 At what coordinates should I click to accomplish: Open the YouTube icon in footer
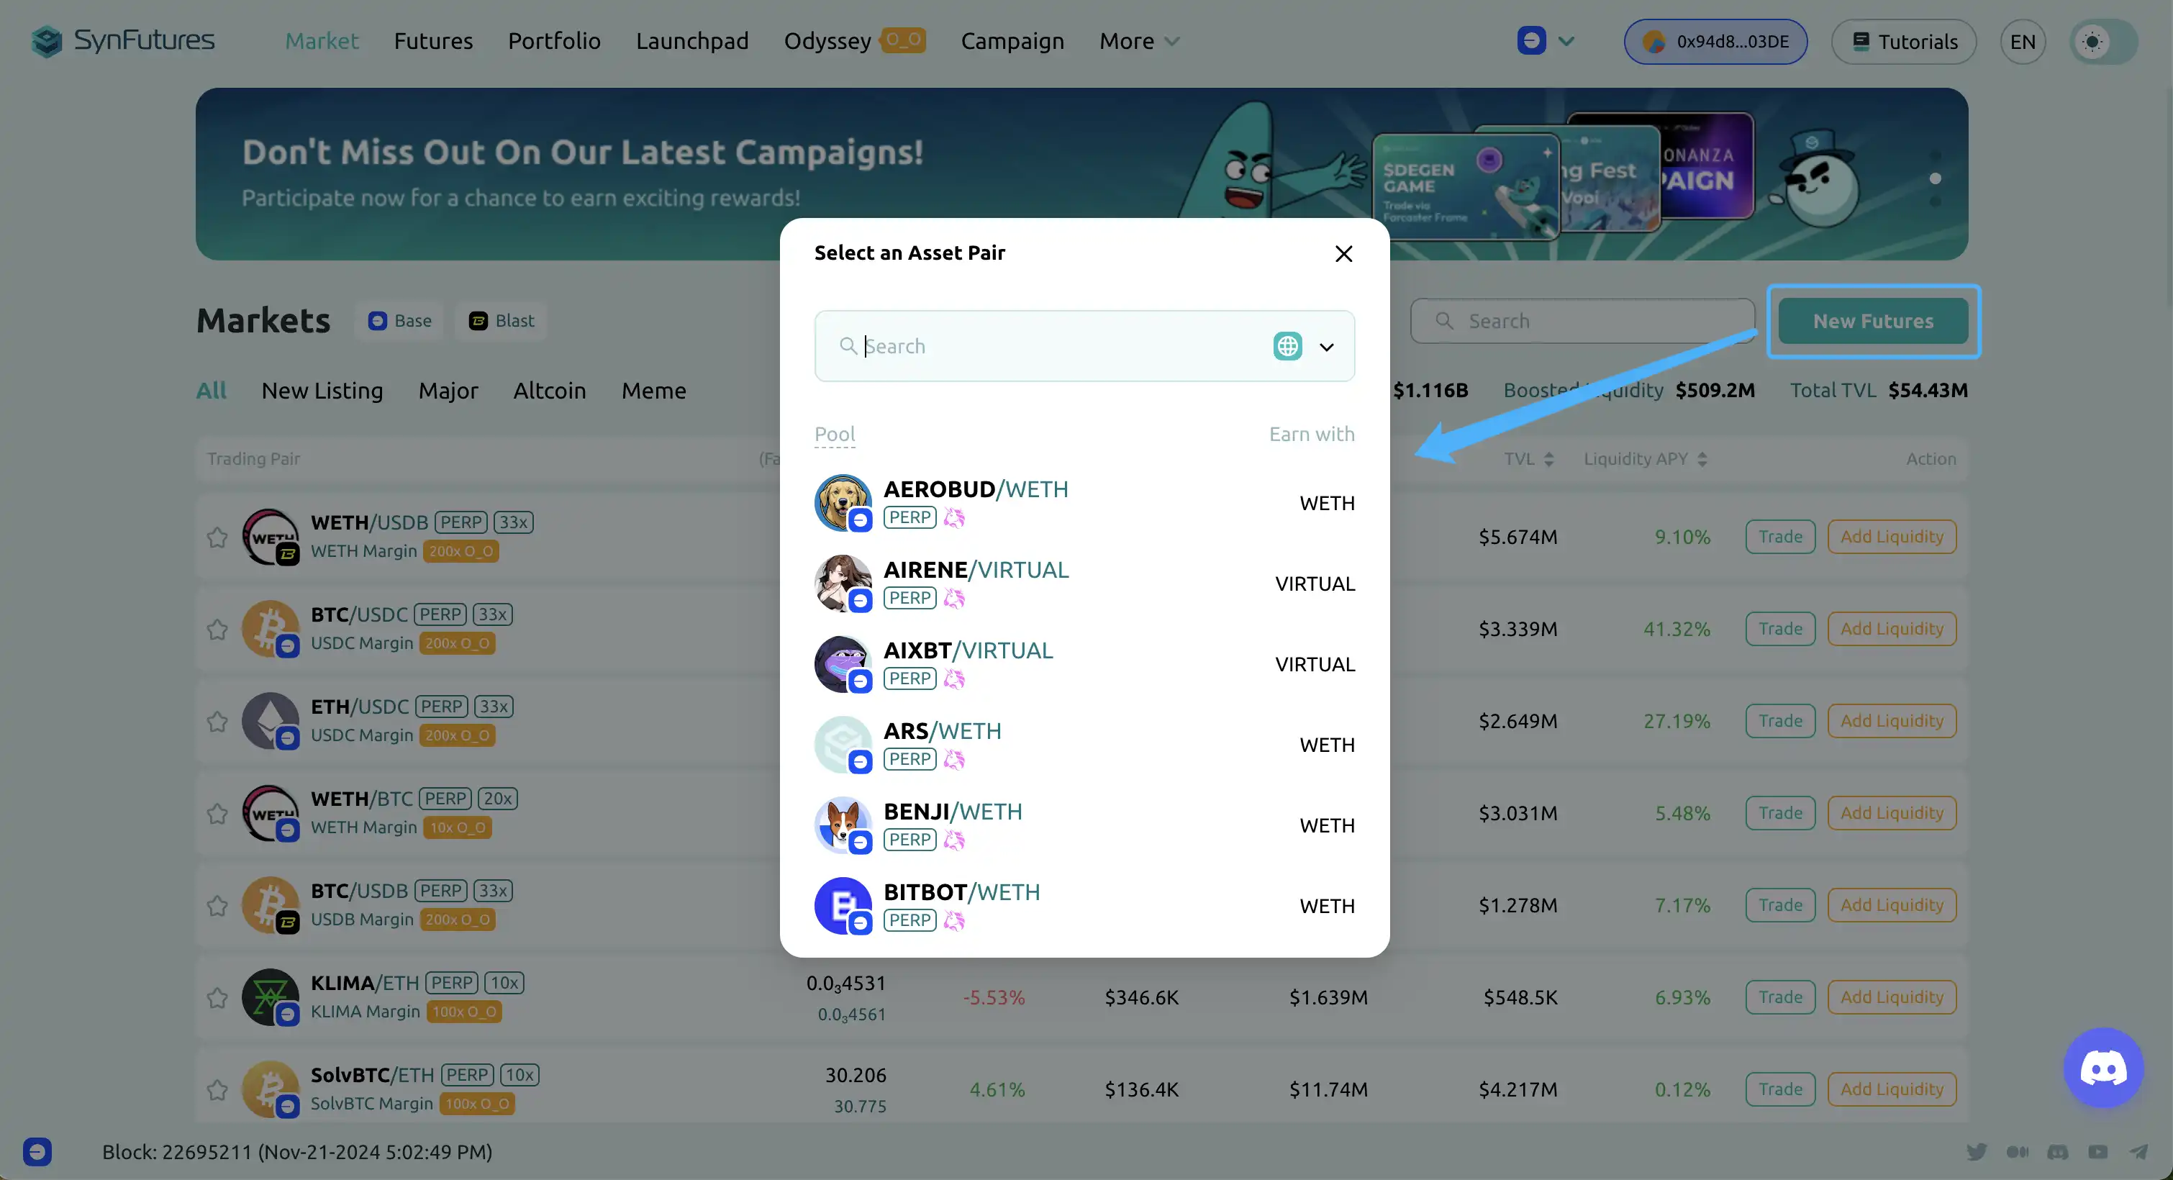click(x=2098, y=1152)
